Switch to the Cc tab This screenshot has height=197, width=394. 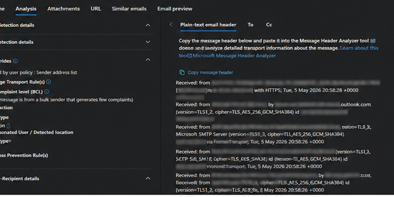(269, 24)
